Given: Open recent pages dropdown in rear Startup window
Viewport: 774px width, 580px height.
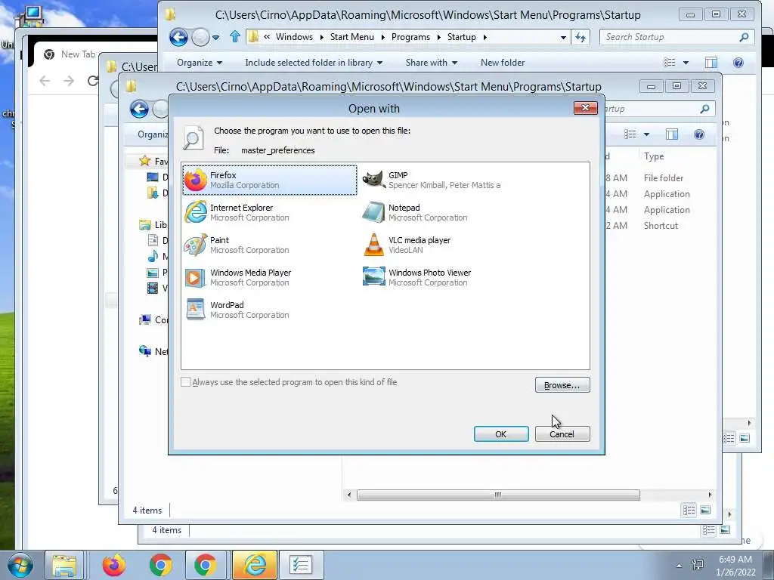Looking at the screenshot, I should point(215,38).
